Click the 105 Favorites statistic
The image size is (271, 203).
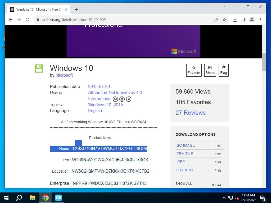pos(193,102)
